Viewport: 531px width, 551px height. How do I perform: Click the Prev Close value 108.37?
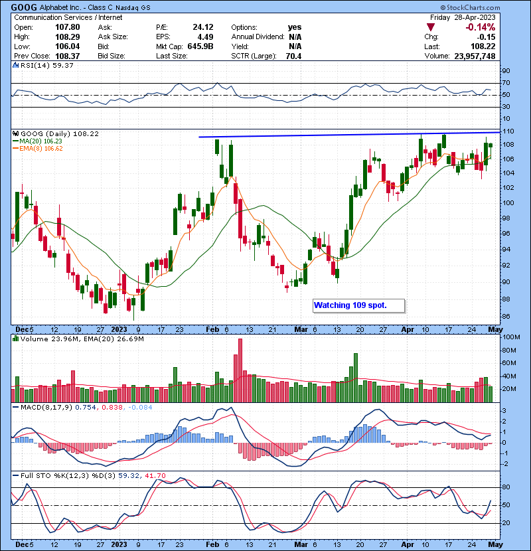click(68, 56)
